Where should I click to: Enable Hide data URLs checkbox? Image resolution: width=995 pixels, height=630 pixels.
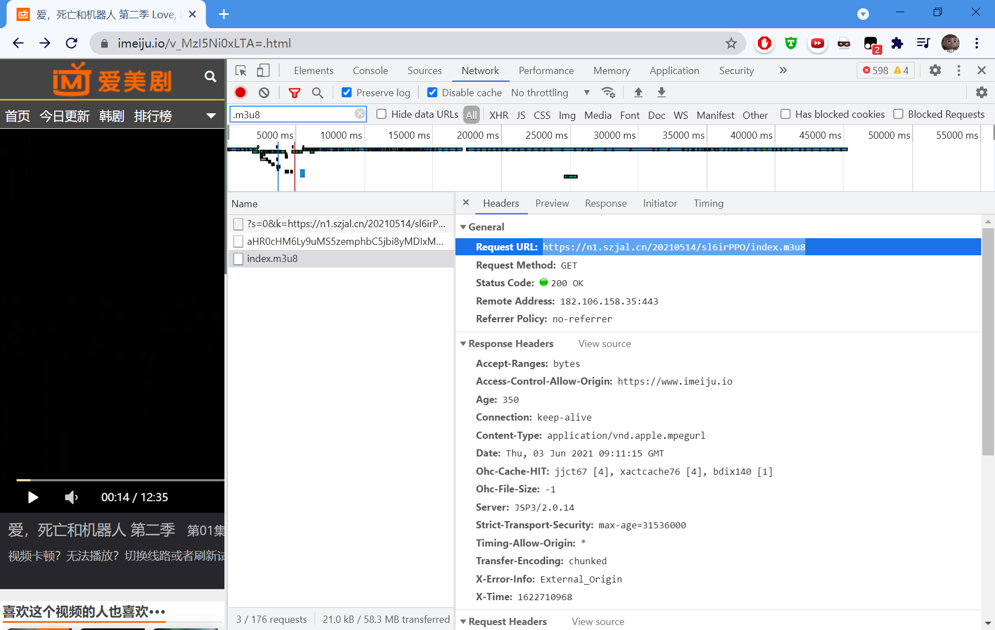381,114
